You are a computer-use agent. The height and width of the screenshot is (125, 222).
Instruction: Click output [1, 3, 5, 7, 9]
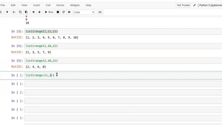pyautogui.click(x=38, y=52)
